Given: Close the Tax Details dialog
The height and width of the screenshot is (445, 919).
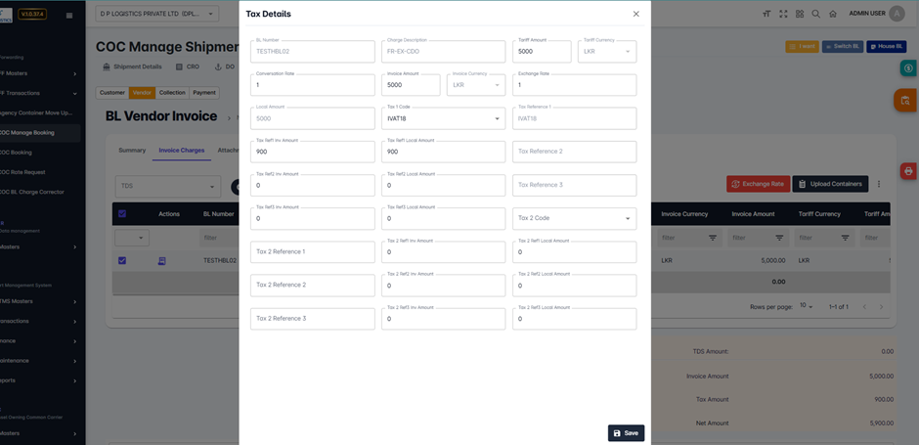Looking at the screenshot, I should point(635,14).
